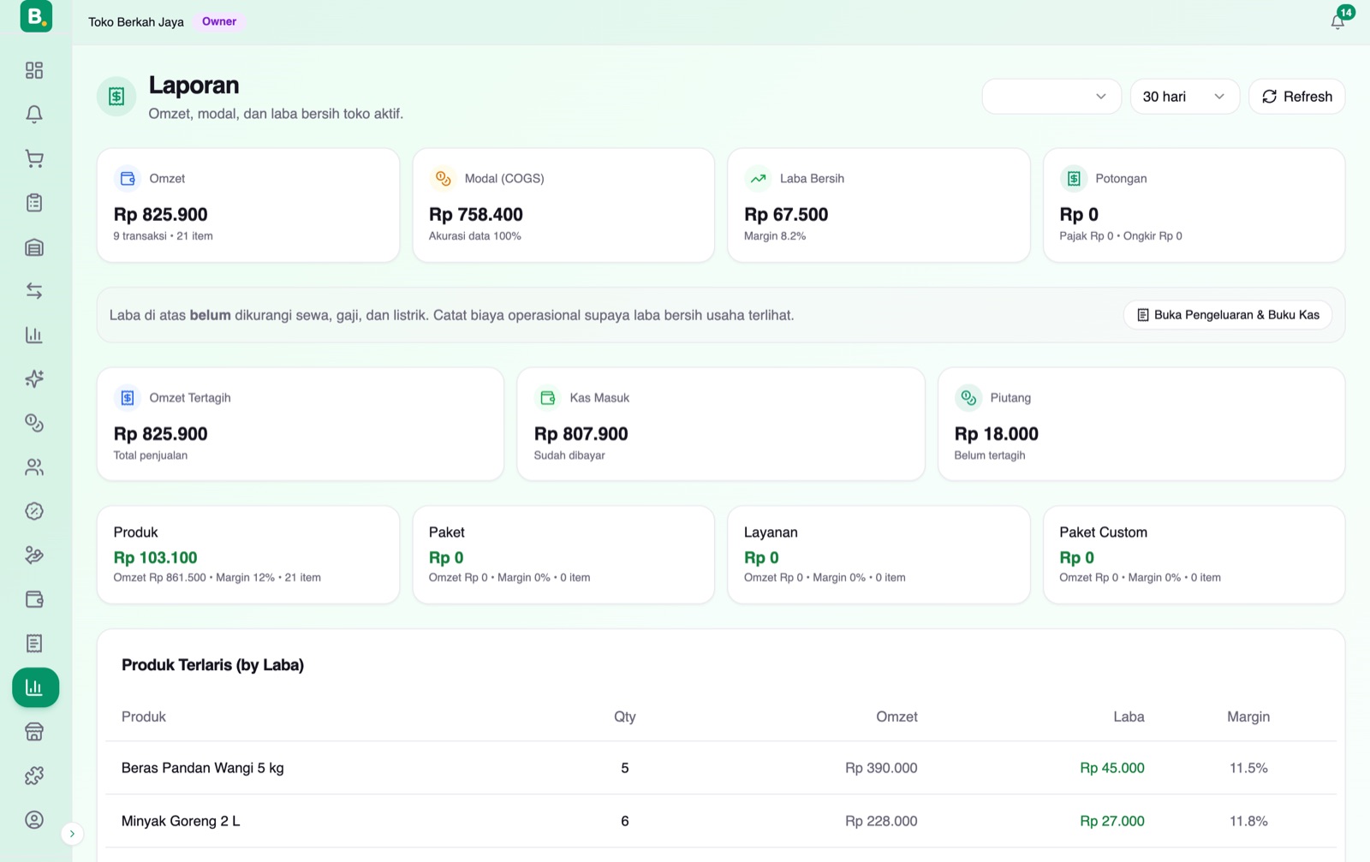The image size is (1370, 862).
Task: Open the percent discount badge icon
Action: pyautogui.click(x=34, y=511)
